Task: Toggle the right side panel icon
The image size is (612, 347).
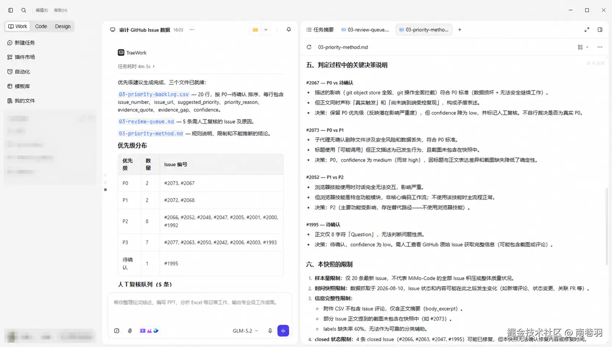Action: click(600, 30)
